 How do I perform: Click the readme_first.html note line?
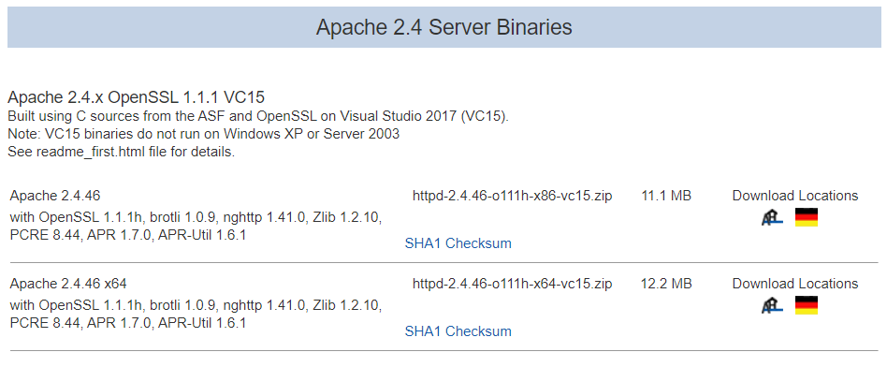click(x=121, y=153)
